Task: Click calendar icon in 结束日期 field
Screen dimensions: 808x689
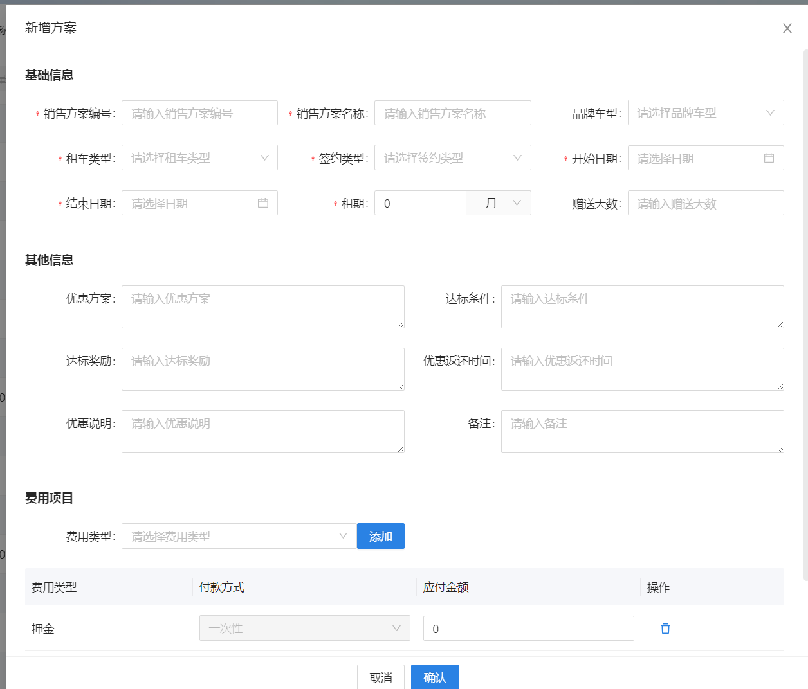Action: coord(262,203)
